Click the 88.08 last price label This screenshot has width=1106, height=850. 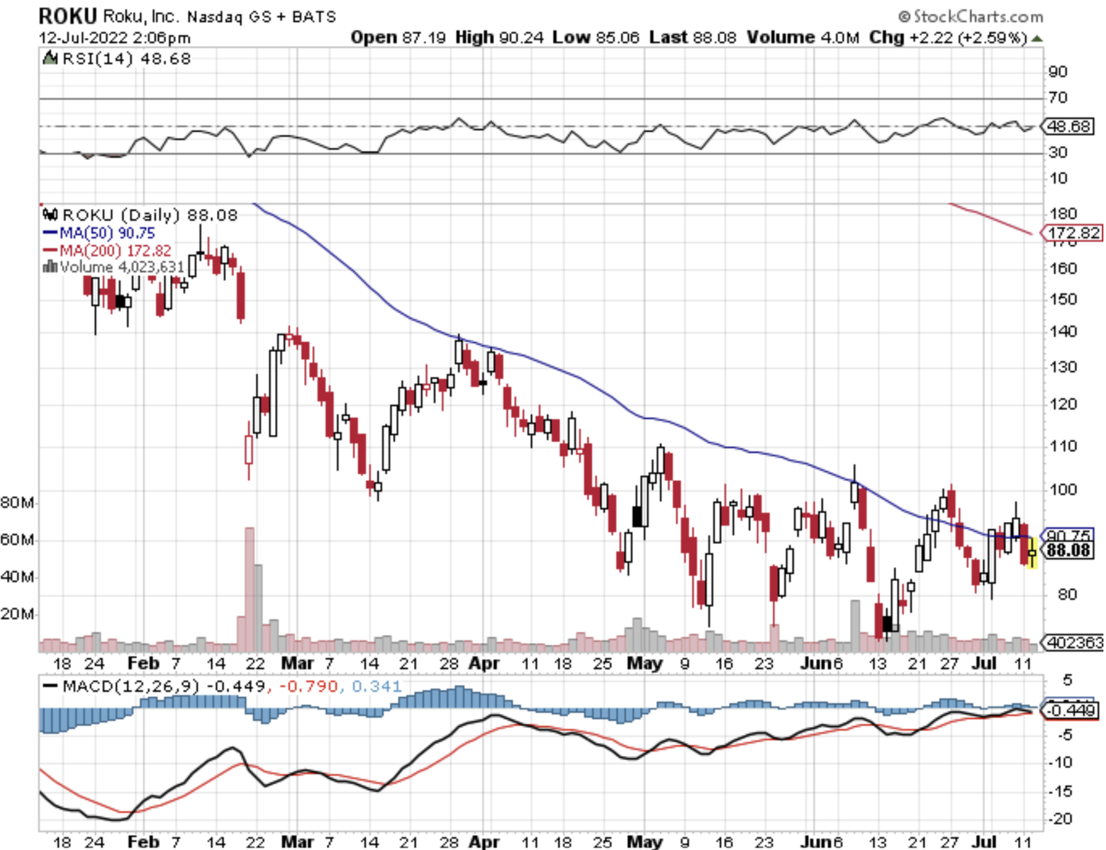pyautogui.click(x=1069, y=550)
